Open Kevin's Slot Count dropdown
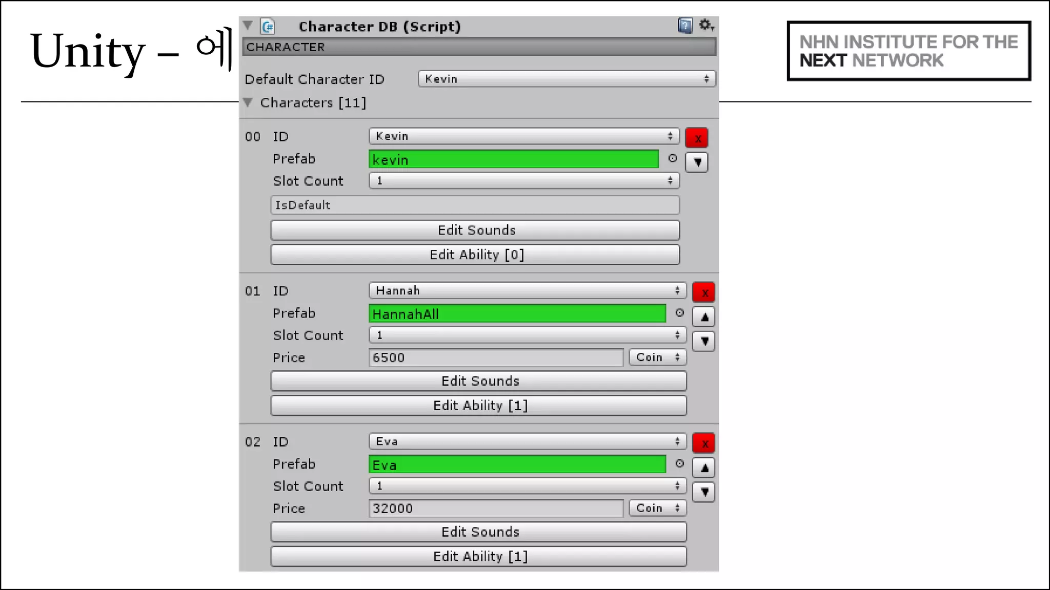Image resolution: width=1050 pixels, height=590 pixels. pos(524,181)
